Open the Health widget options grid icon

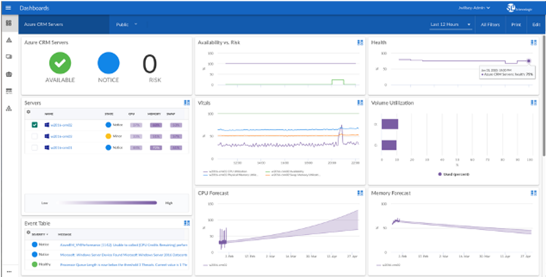(534, 42)
